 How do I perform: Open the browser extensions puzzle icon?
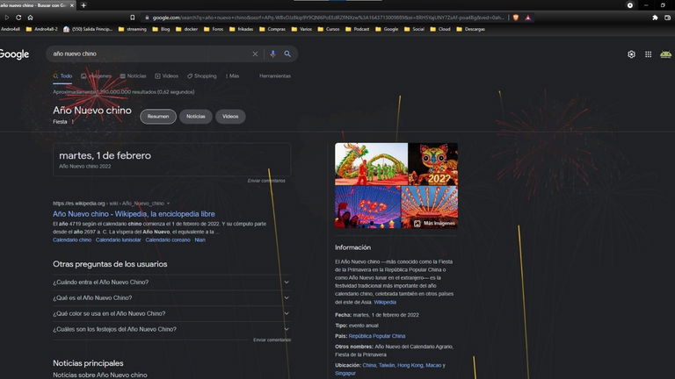point(655,18)
